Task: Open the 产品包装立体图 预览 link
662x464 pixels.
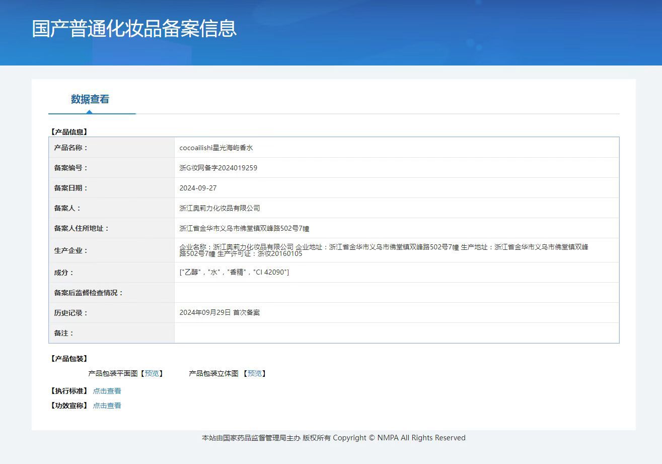Action: click(255, 373)
